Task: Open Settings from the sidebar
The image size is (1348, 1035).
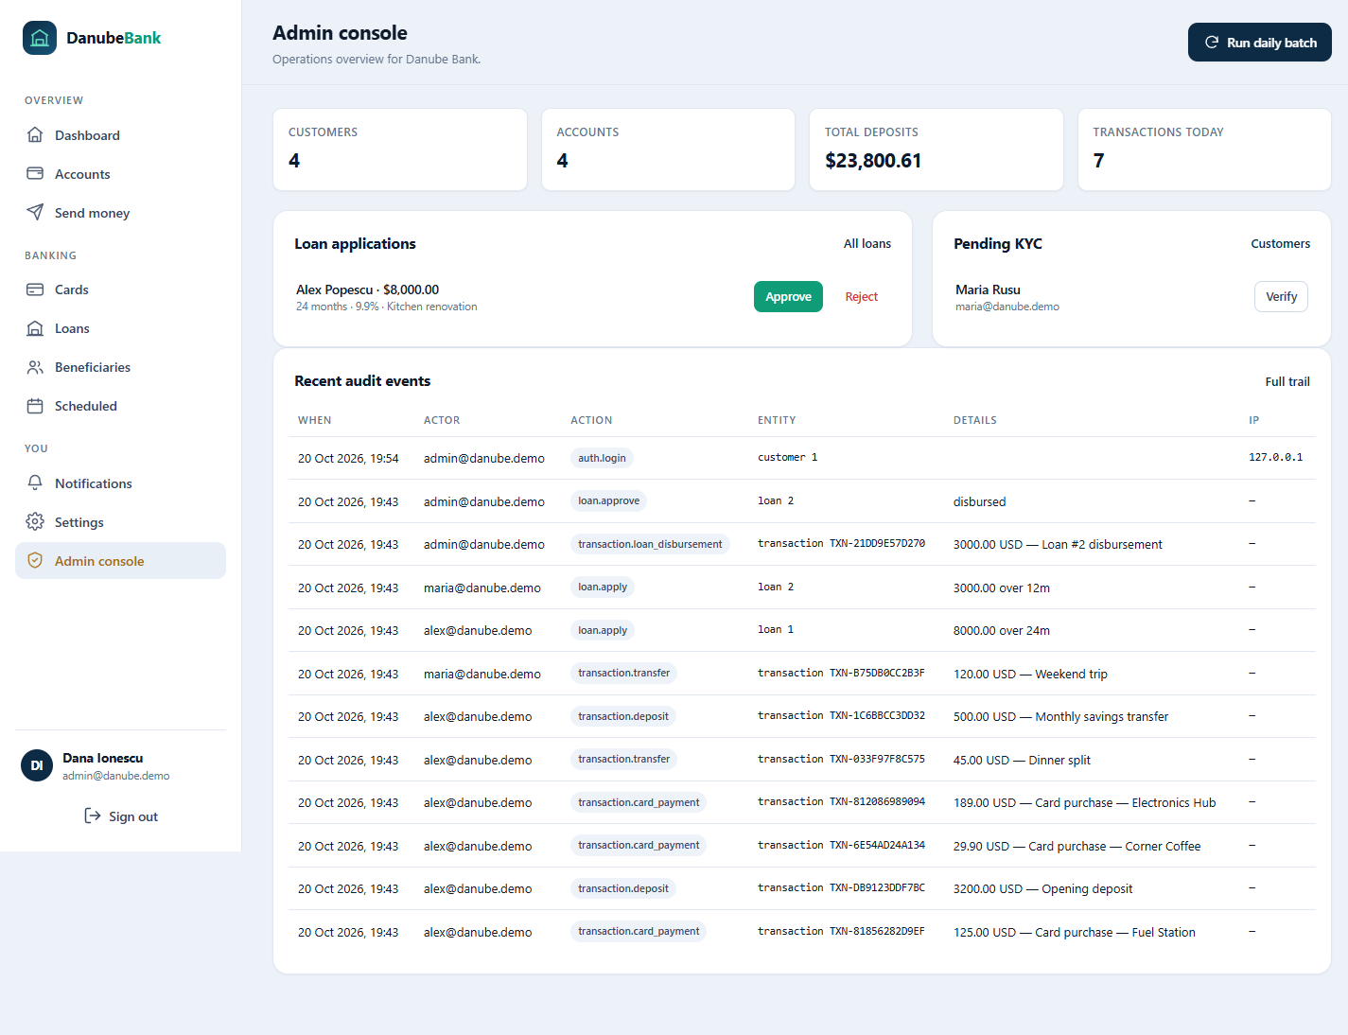Action: click(x=120, y=522)
